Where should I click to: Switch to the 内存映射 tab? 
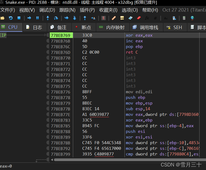[x=113, y=27]
